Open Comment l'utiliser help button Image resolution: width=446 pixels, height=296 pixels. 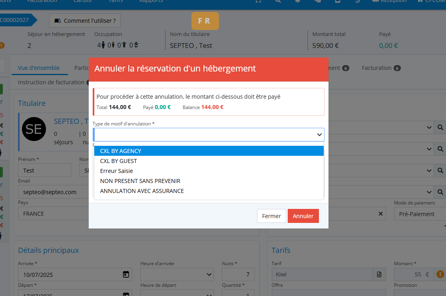[x=85, y=21]
